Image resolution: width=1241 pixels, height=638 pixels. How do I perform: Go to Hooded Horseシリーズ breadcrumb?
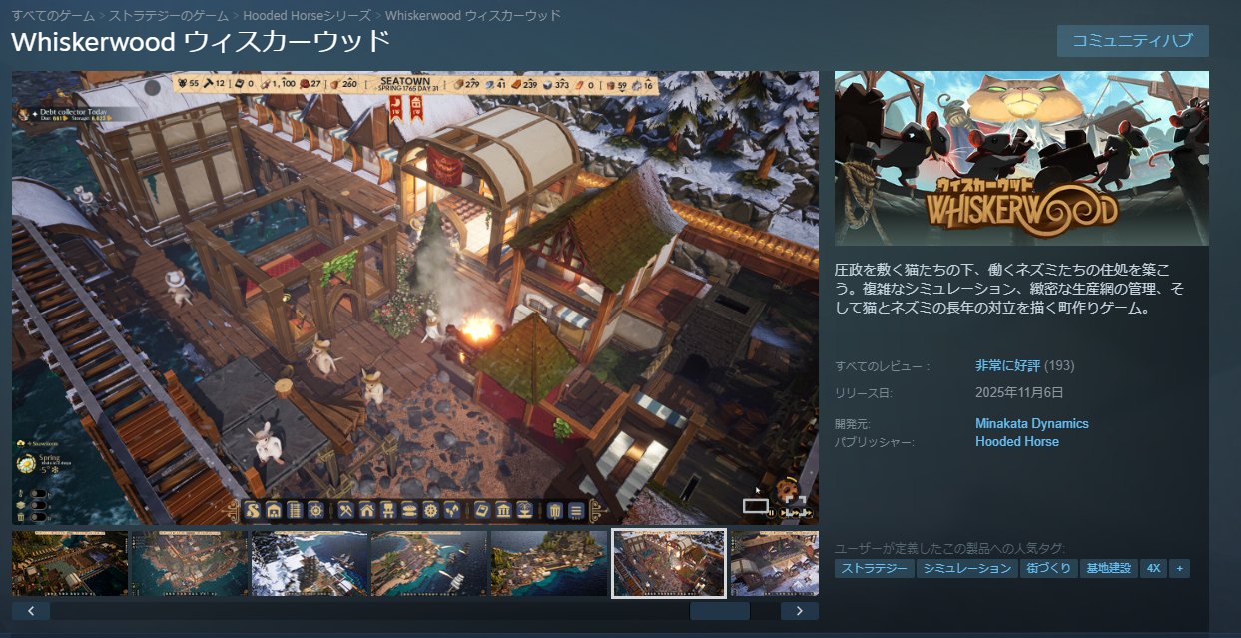(306, 16)
